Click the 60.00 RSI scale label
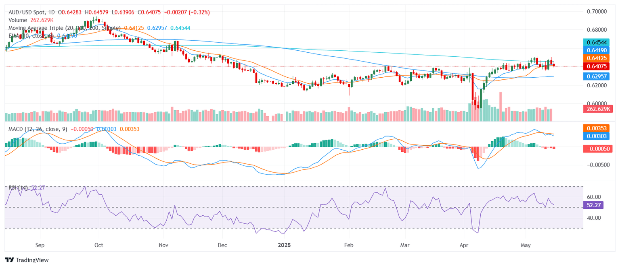Image resolution: width=620 pixels, height=268 pixels. 593,197
